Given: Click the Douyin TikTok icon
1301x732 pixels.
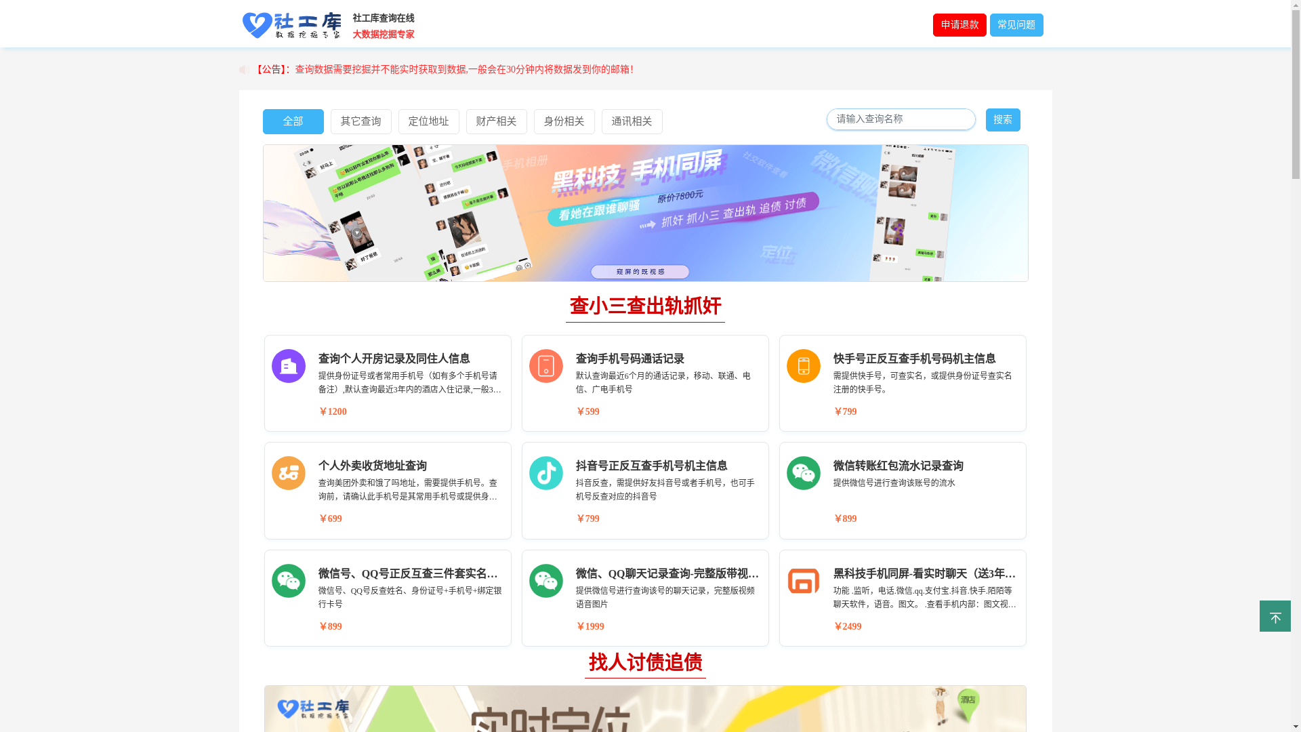Looking at the screenshot, I should coord(546,473).
